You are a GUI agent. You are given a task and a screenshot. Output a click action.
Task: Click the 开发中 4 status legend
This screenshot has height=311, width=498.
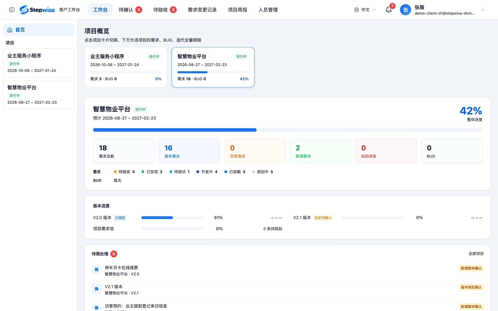207,172
